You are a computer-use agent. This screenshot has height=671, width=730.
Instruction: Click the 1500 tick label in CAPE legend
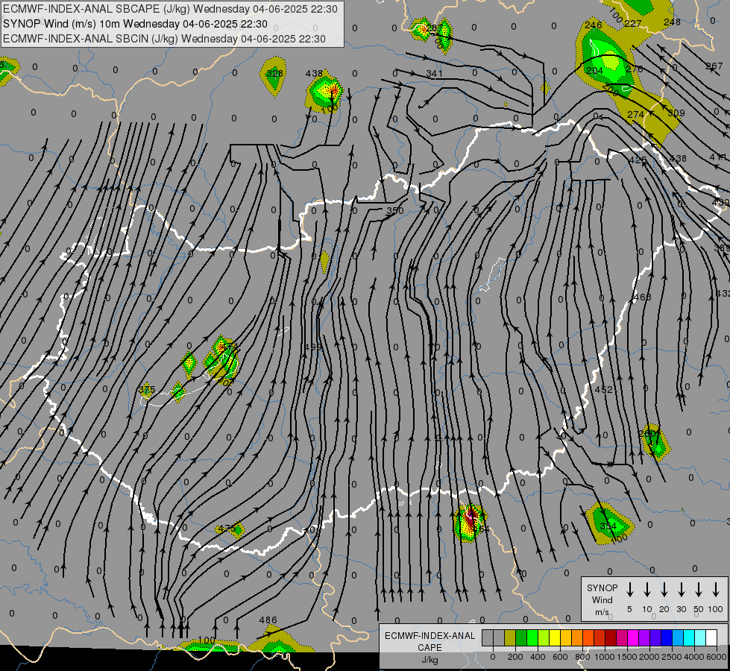tap(626, 657)
